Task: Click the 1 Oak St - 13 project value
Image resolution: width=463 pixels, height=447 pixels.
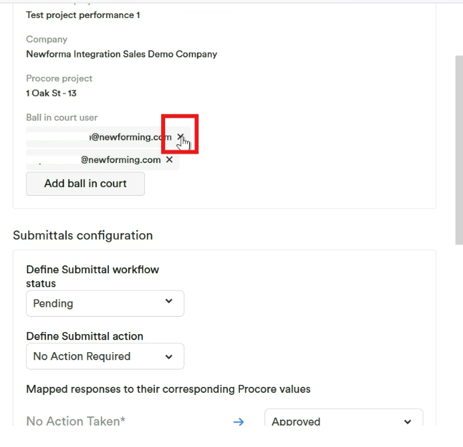Action: 51,94
